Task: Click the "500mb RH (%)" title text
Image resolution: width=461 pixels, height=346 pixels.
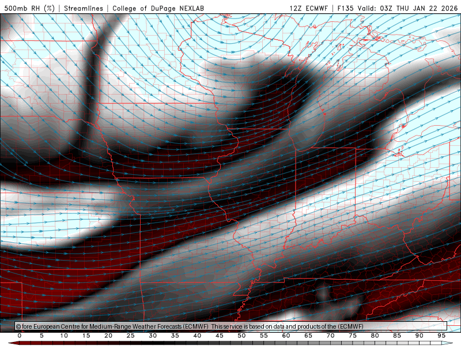Action: (29, 8)
